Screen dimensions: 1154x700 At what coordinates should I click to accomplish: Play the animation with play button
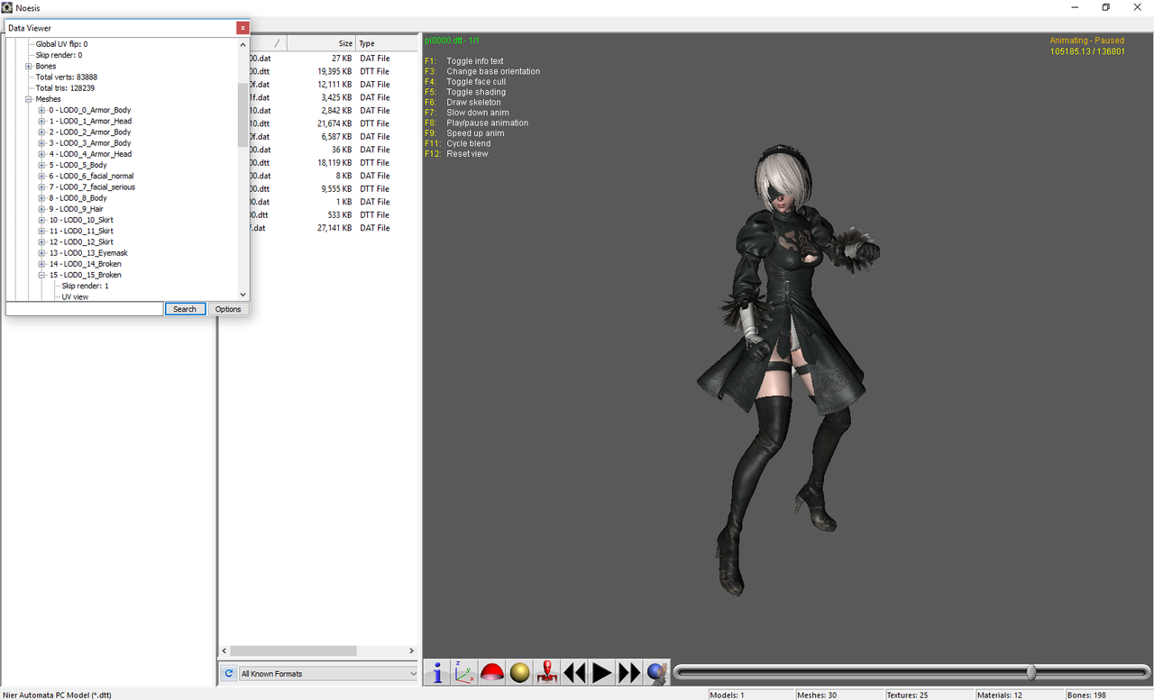pos(602,672)
